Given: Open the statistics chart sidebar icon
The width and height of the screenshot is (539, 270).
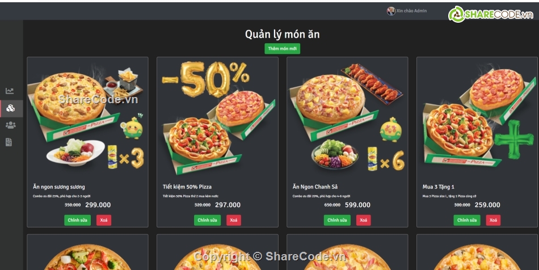Looking at the screenshot, I should (10, 91).
